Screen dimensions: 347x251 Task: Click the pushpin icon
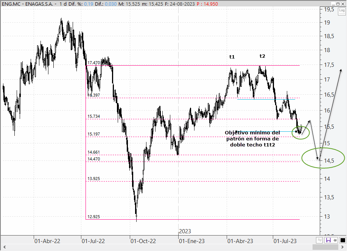335,240
